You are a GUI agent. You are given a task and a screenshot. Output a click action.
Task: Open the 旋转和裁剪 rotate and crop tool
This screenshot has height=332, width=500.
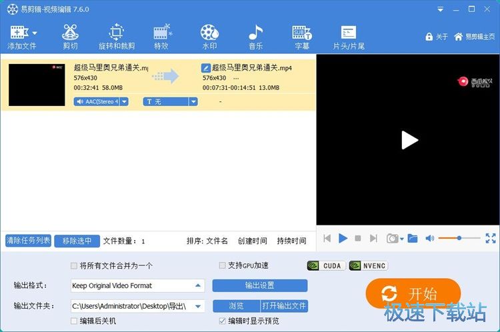pos(117,37)
